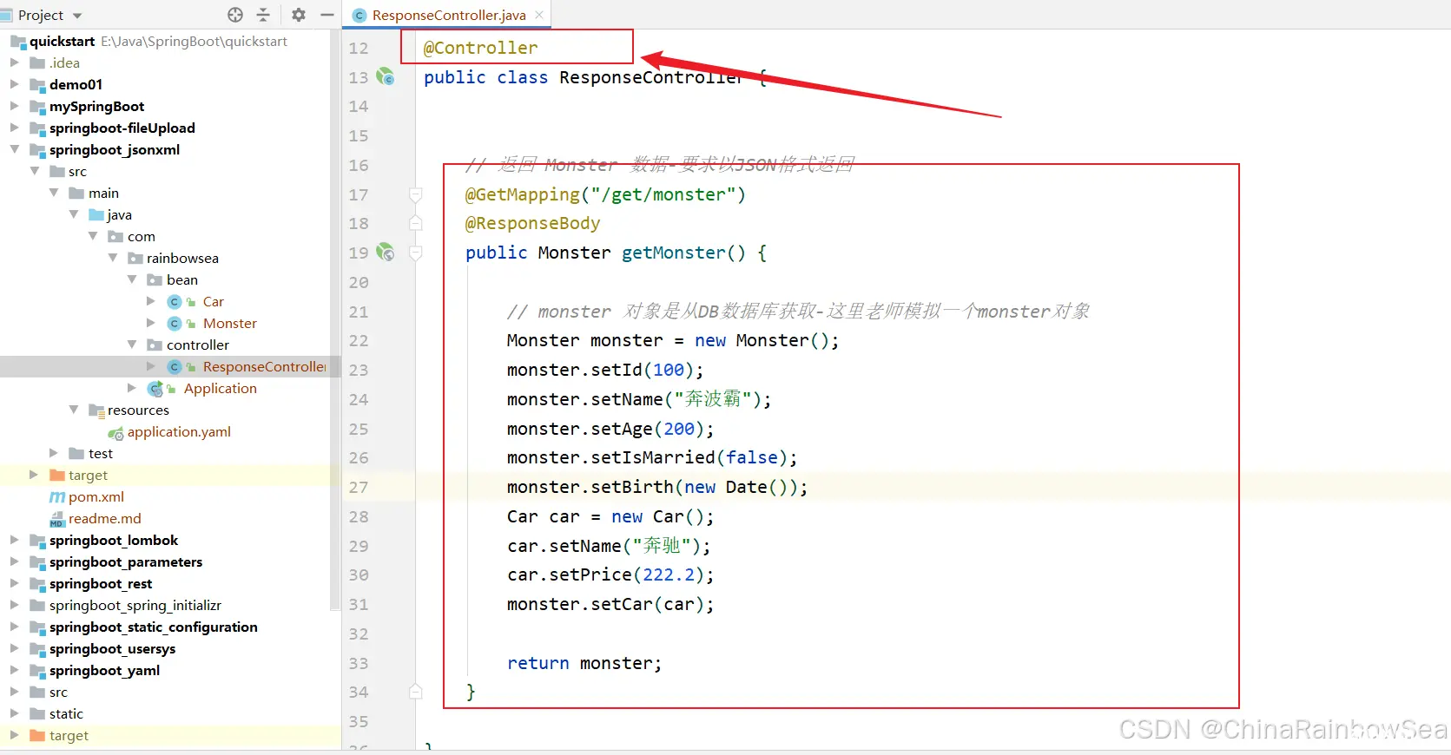This screenshot has height=755, width=1451.
Task: Select the resources folder
Action: [138, 410]
